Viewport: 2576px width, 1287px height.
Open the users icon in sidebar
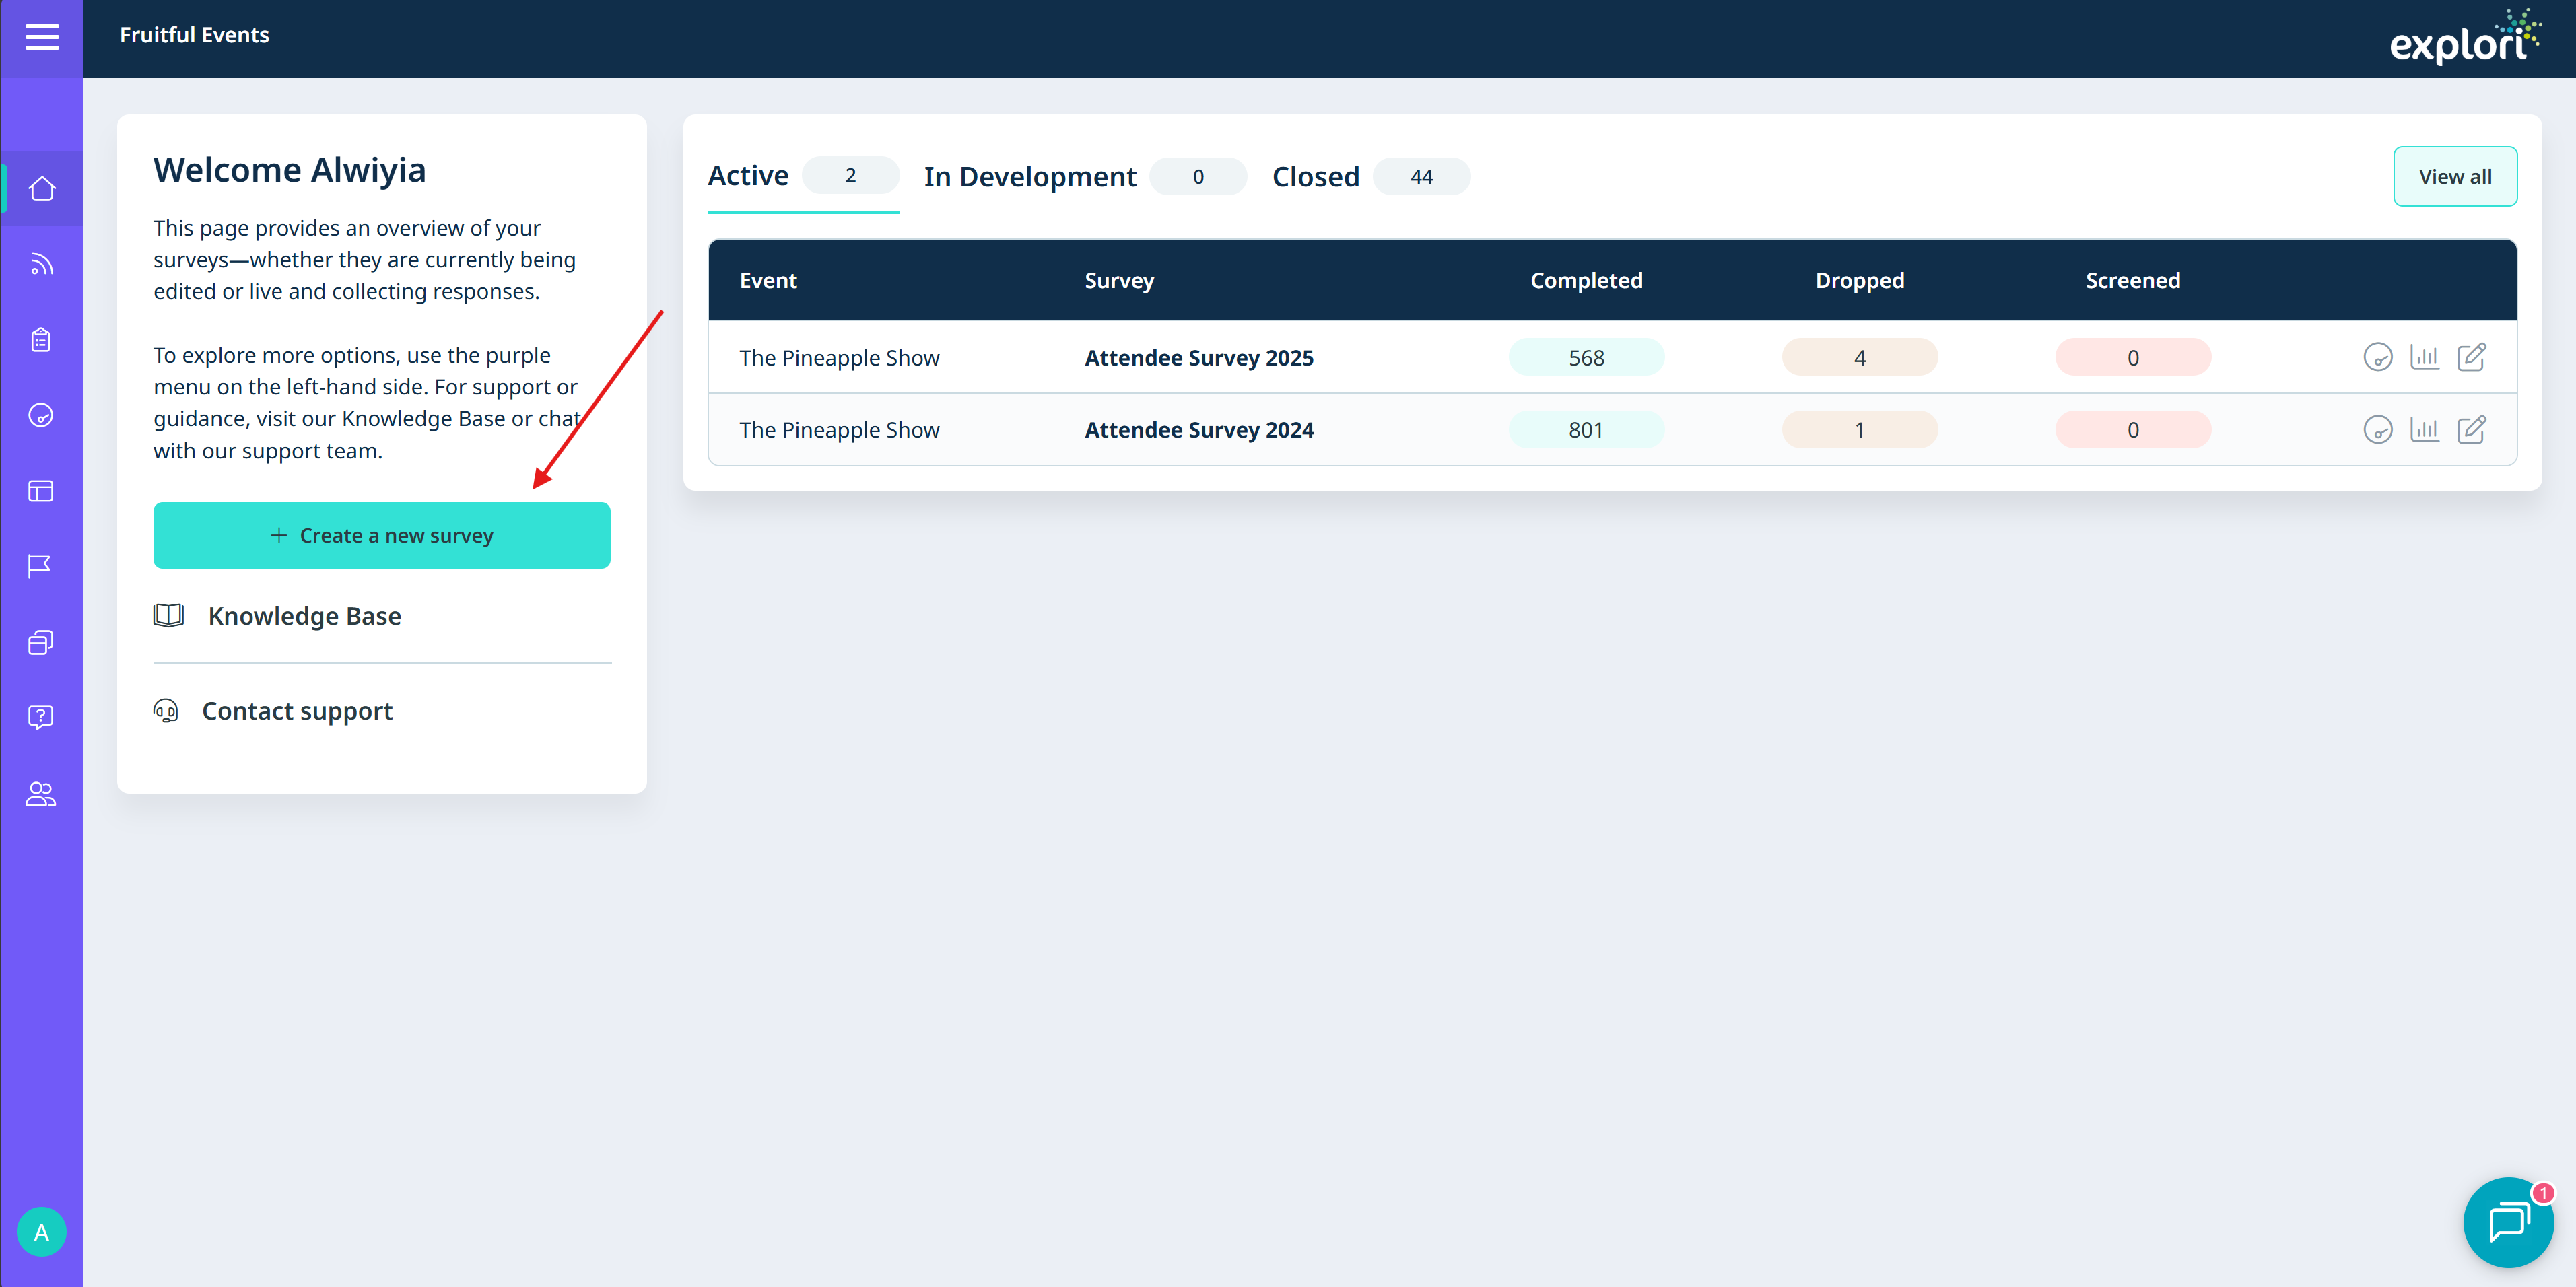[x=41, y=793]
